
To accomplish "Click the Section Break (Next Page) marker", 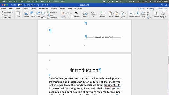I will pyautogui.click(x=104, y=37).
